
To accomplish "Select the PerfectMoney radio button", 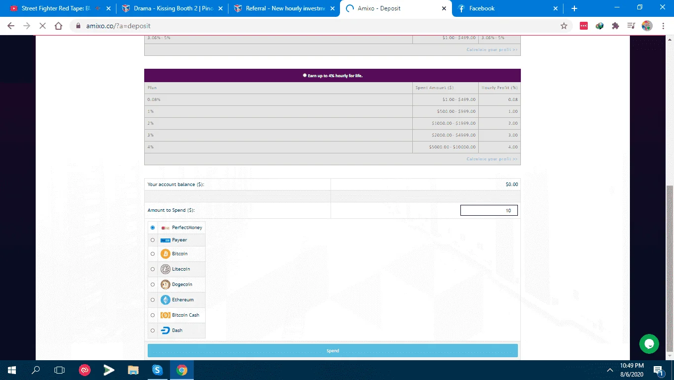I will tap(153, 228).
